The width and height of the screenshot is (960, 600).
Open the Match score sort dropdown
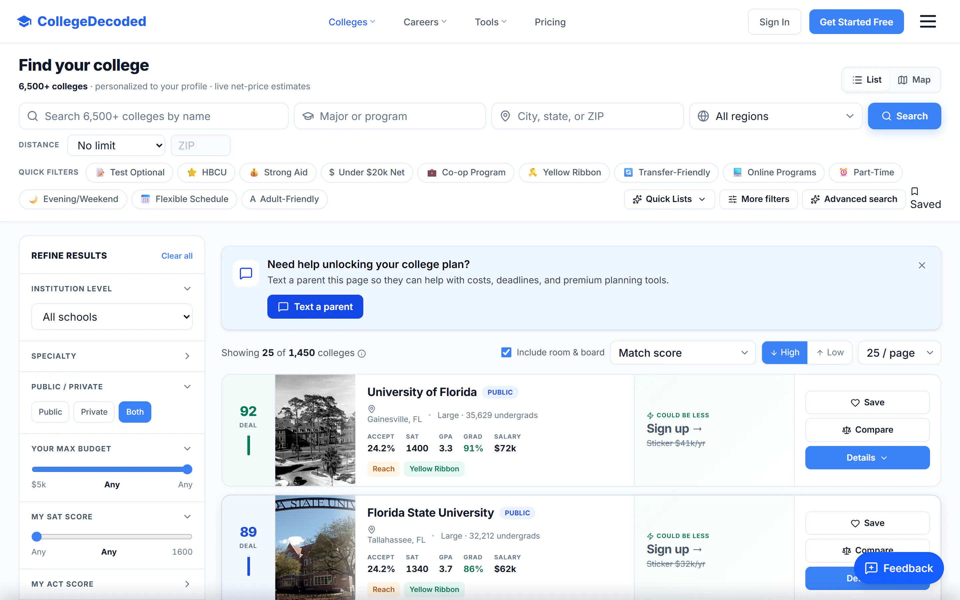683,353
